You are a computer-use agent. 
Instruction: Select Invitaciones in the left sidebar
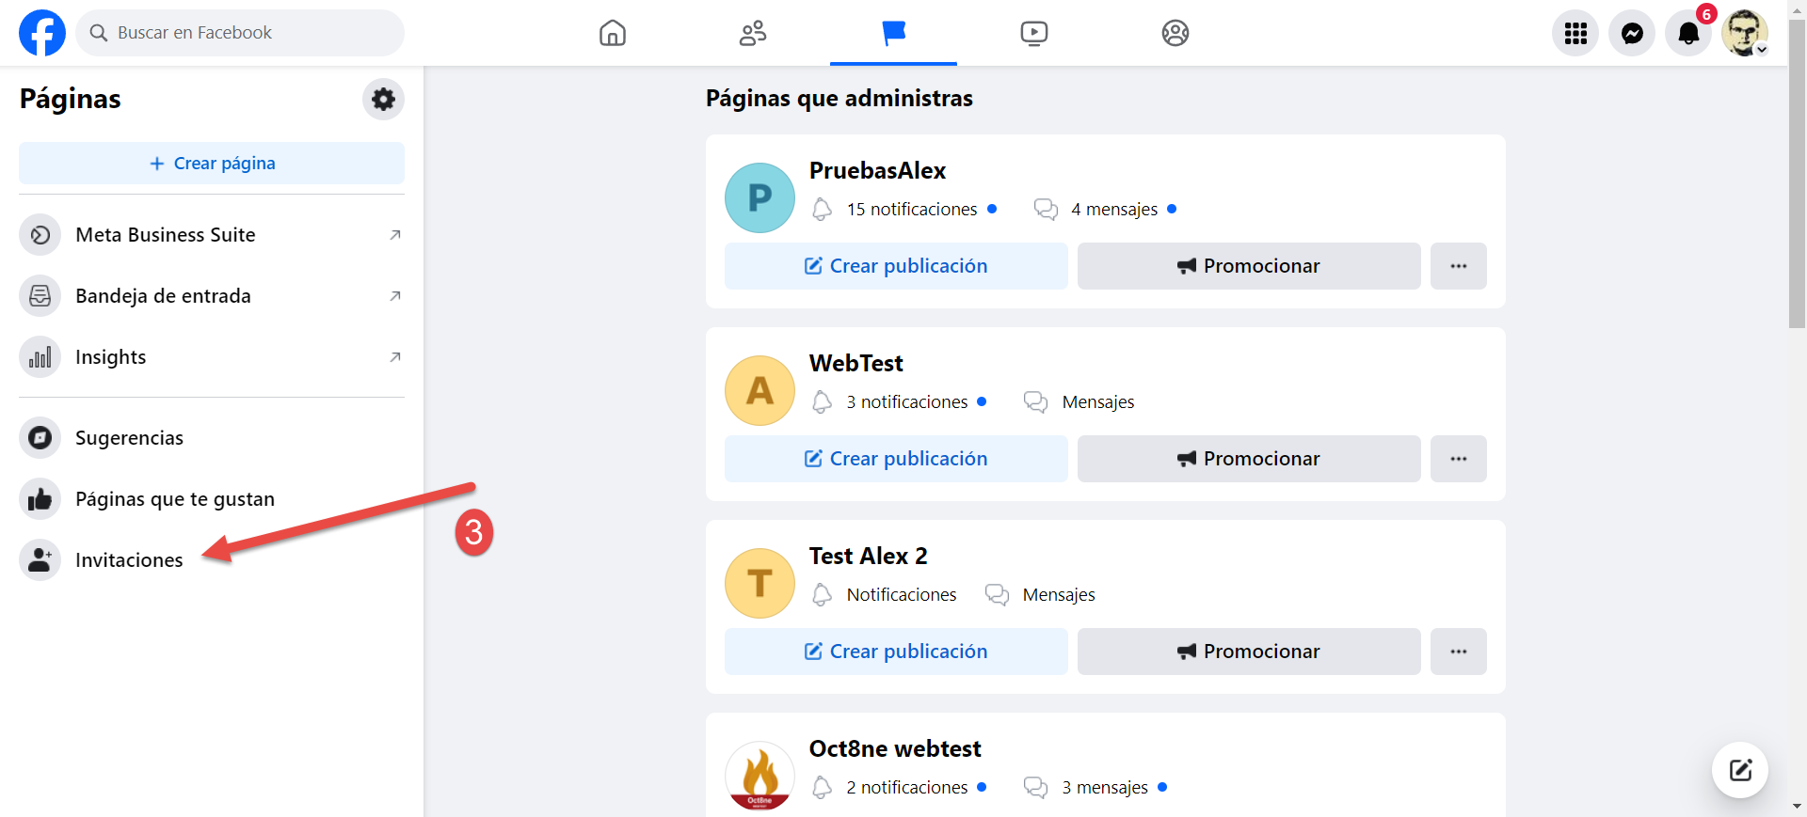click(129, 560)
